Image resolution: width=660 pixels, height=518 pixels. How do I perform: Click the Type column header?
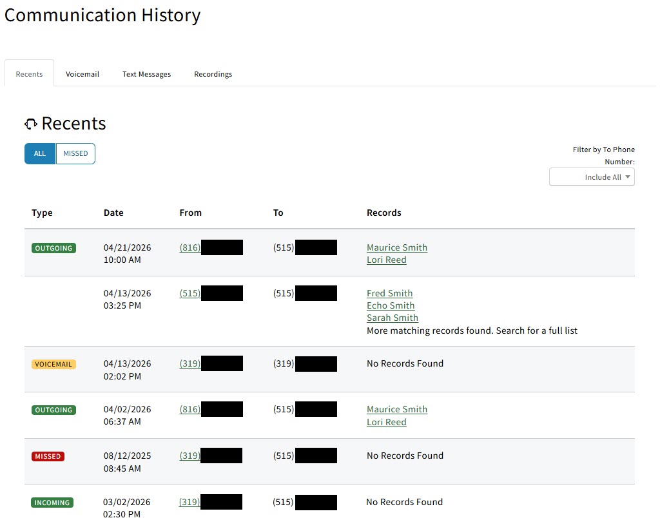click(x=42, y=213)
